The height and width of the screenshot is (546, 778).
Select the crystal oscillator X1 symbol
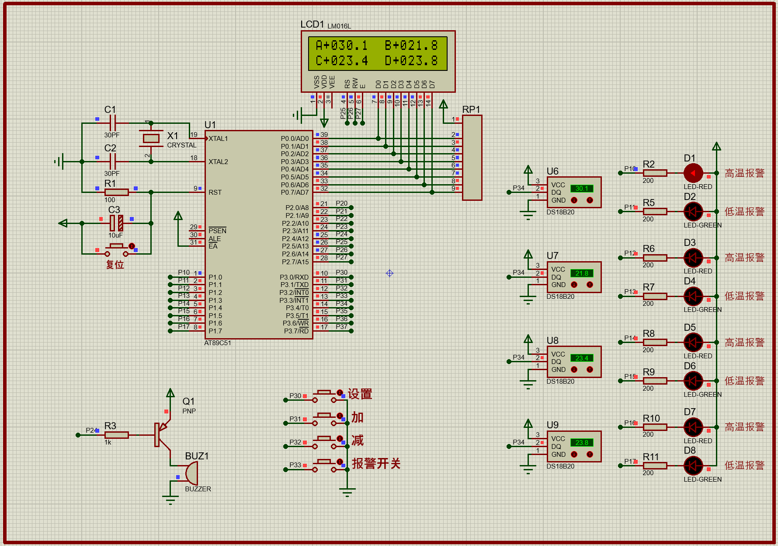point(151,139)
